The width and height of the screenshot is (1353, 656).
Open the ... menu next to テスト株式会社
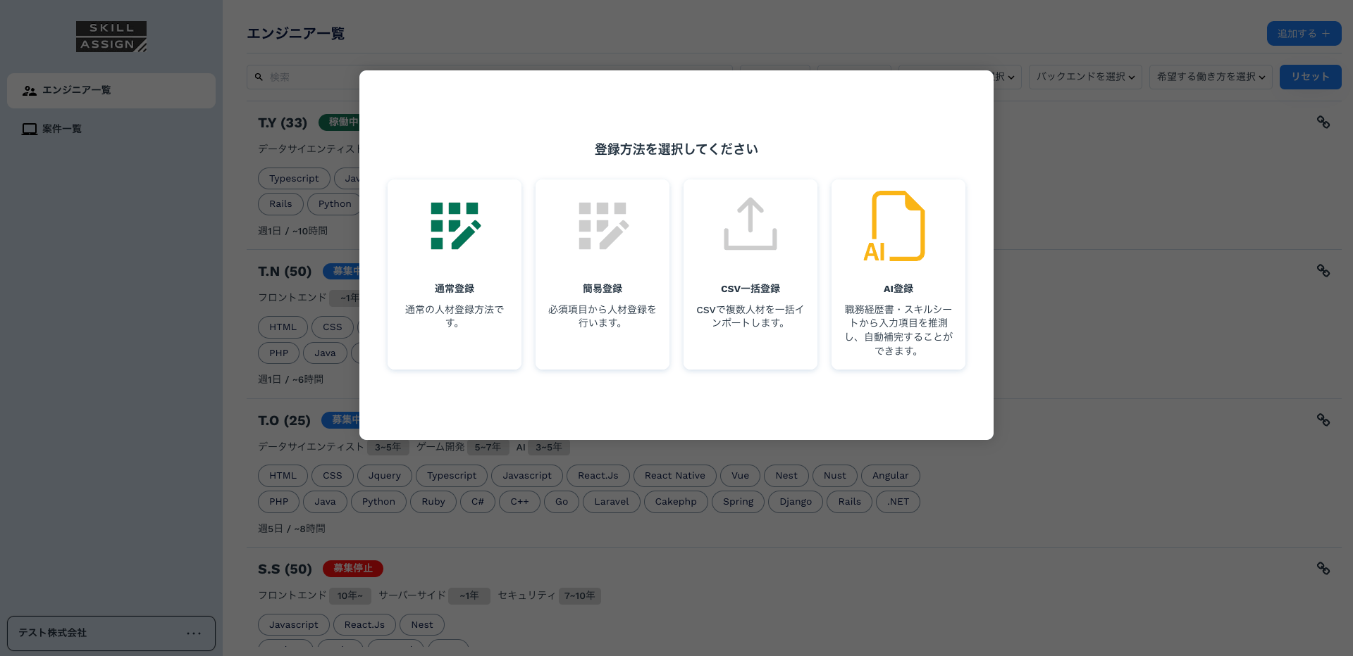point(194,633)
